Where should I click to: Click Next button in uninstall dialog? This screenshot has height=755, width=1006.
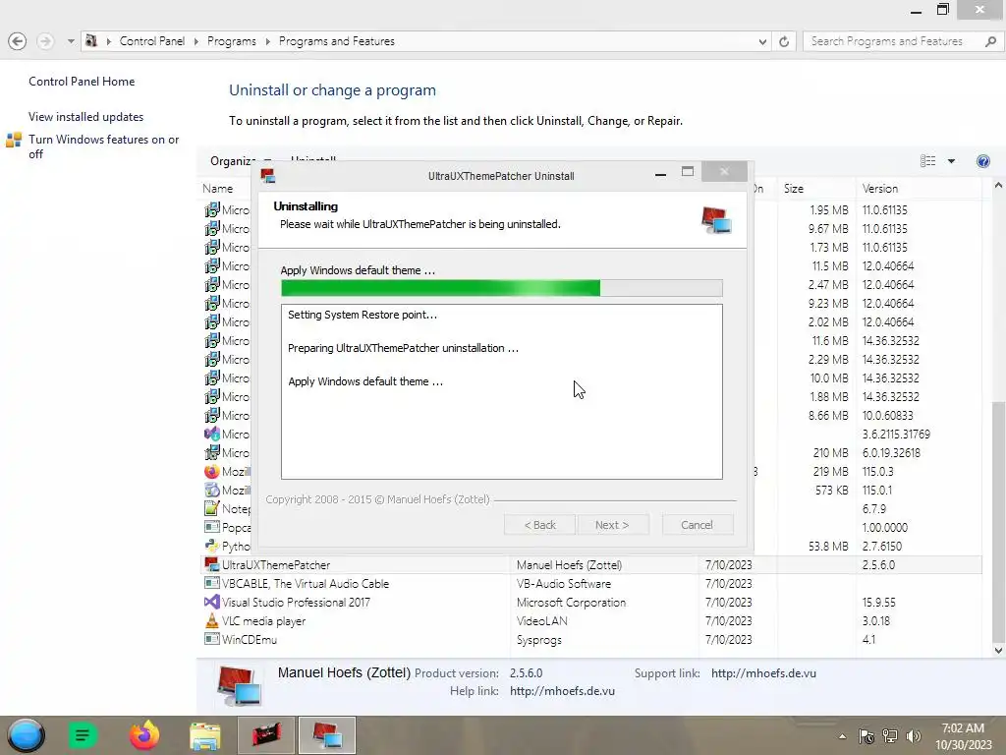click(x=612, y=525)
